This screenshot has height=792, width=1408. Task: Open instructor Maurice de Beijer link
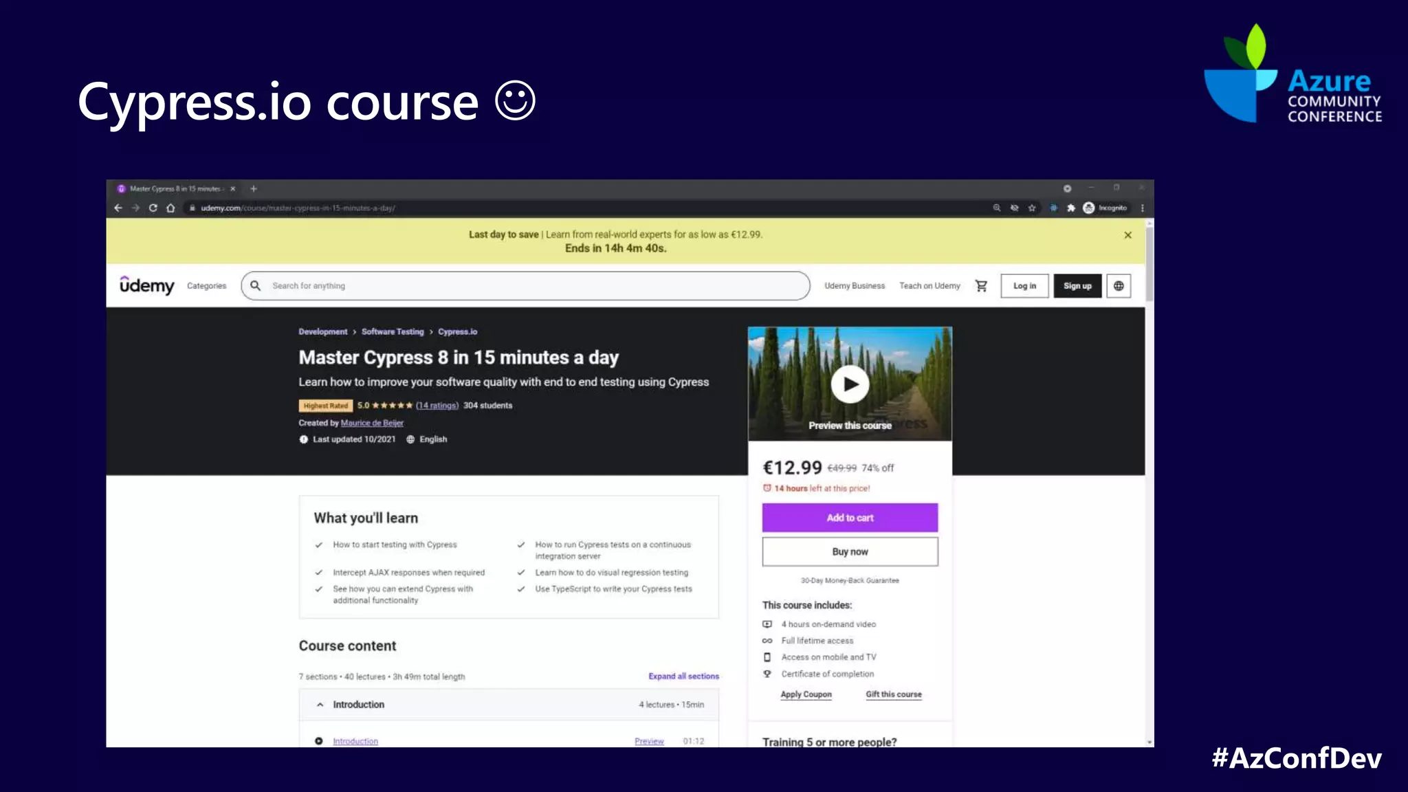tap(372, 423)
